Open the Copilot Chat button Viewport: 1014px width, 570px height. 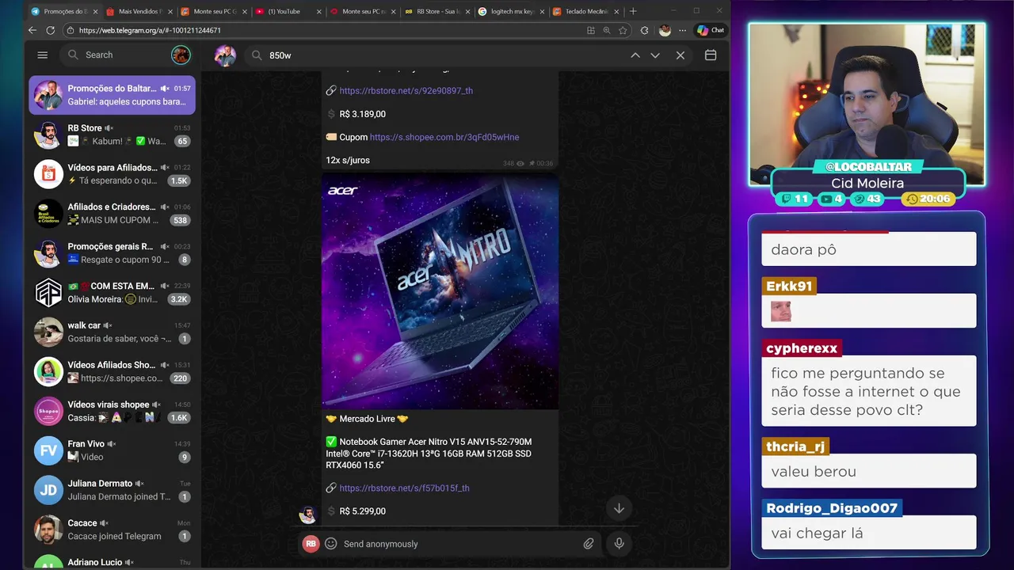(711, 30)
